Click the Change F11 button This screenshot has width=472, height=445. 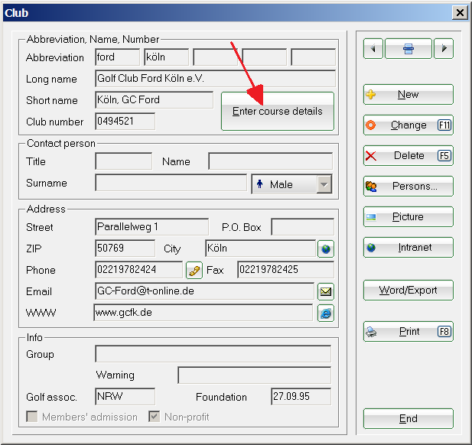pyautogui.click(x=409, y=125)
